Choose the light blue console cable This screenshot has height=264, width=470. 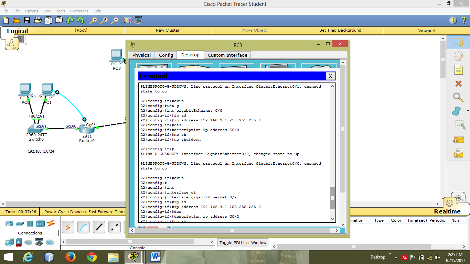pos(84,227)
